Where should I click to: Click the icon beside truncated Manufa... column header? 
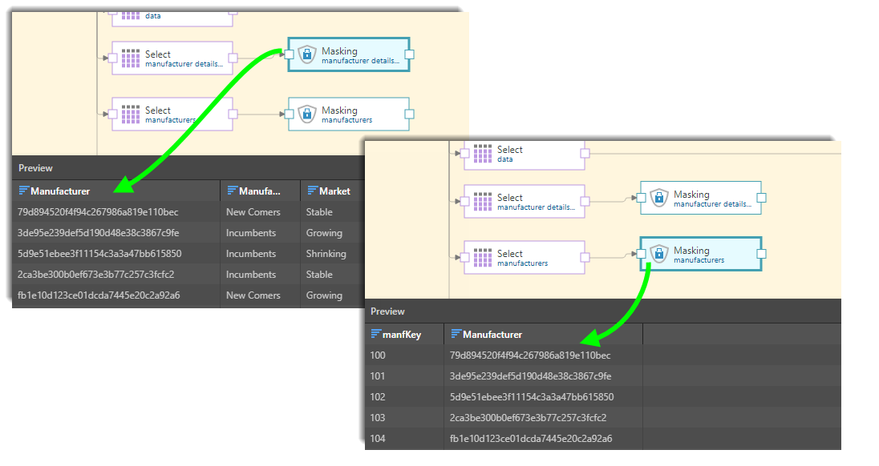pyautogui.click(x=233, y=191)
